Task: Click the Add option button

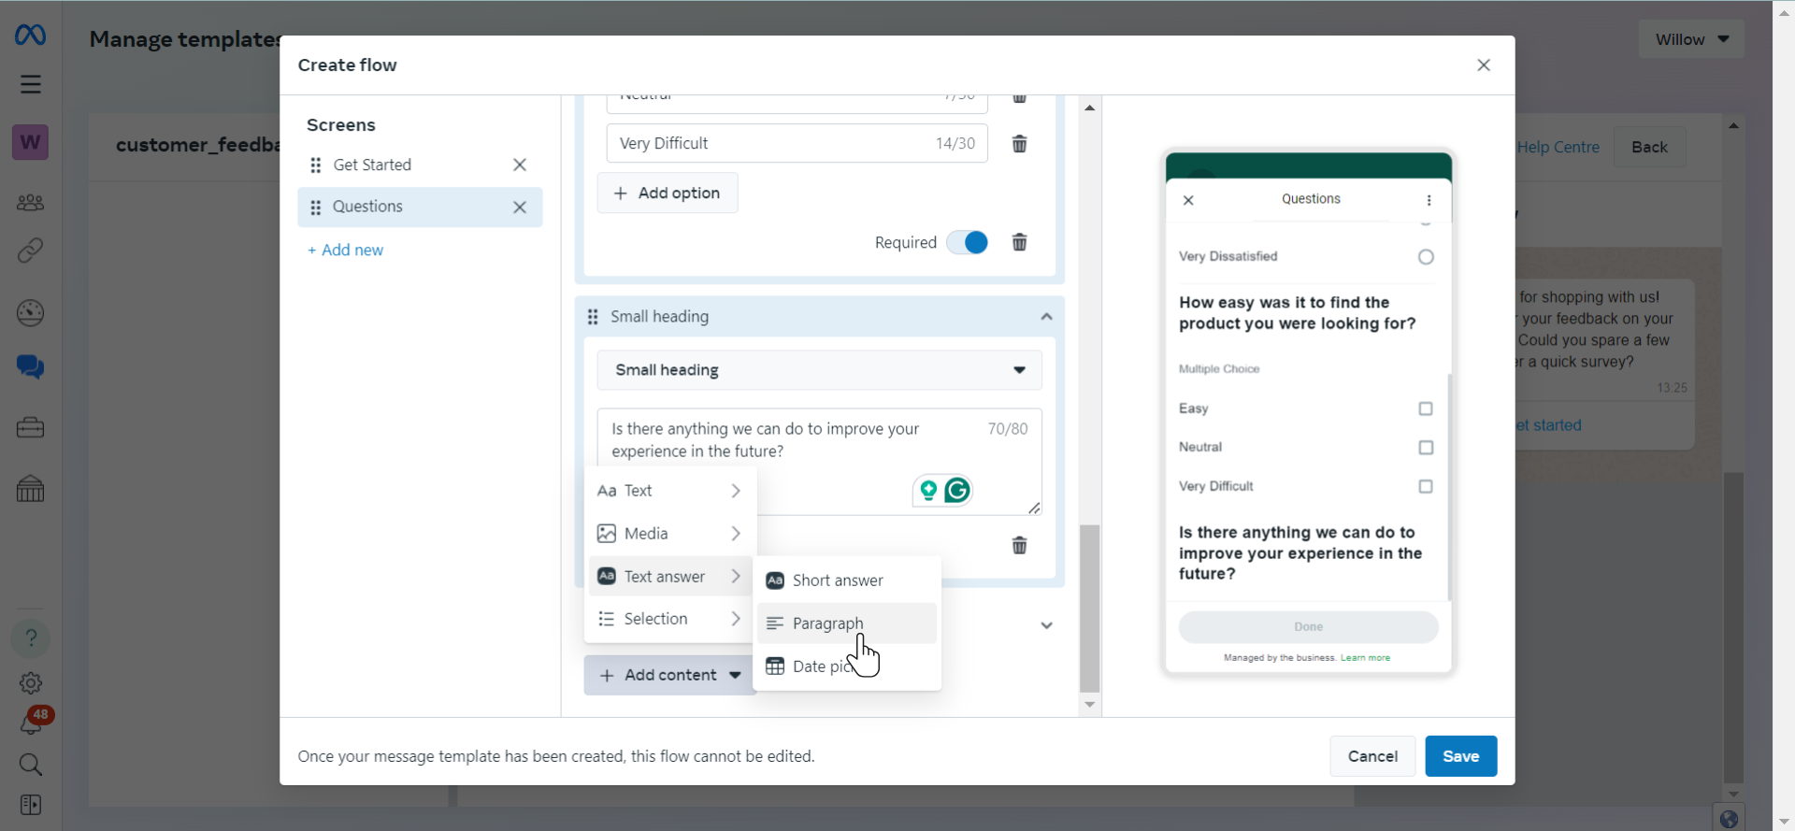Action: pos(668,193)
